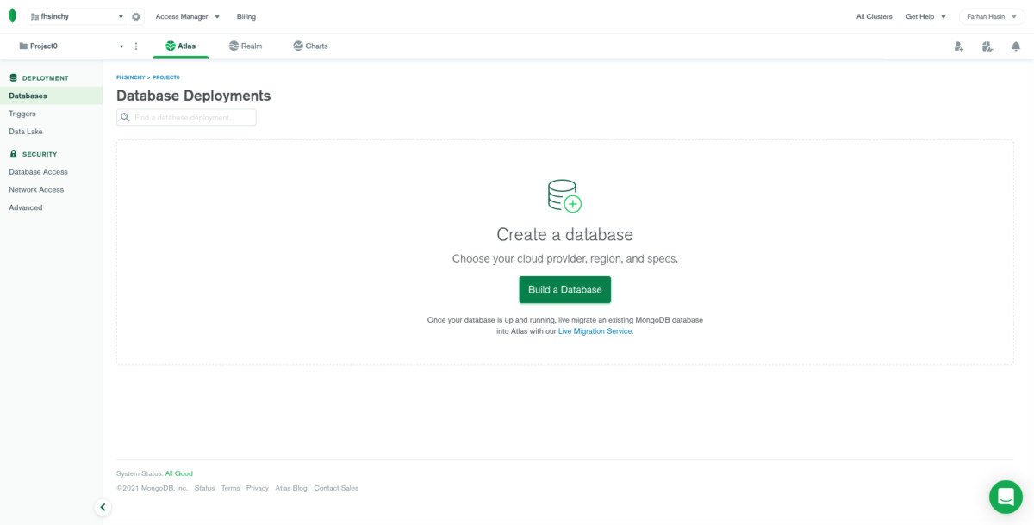Viewport: 1034px width, 525px height.
Task: Click the MongoDB leaf logo
Action: tap(12, 15)
